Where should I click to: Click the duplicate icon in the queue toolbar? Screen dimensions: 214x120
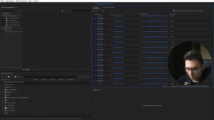coord(103,11)
